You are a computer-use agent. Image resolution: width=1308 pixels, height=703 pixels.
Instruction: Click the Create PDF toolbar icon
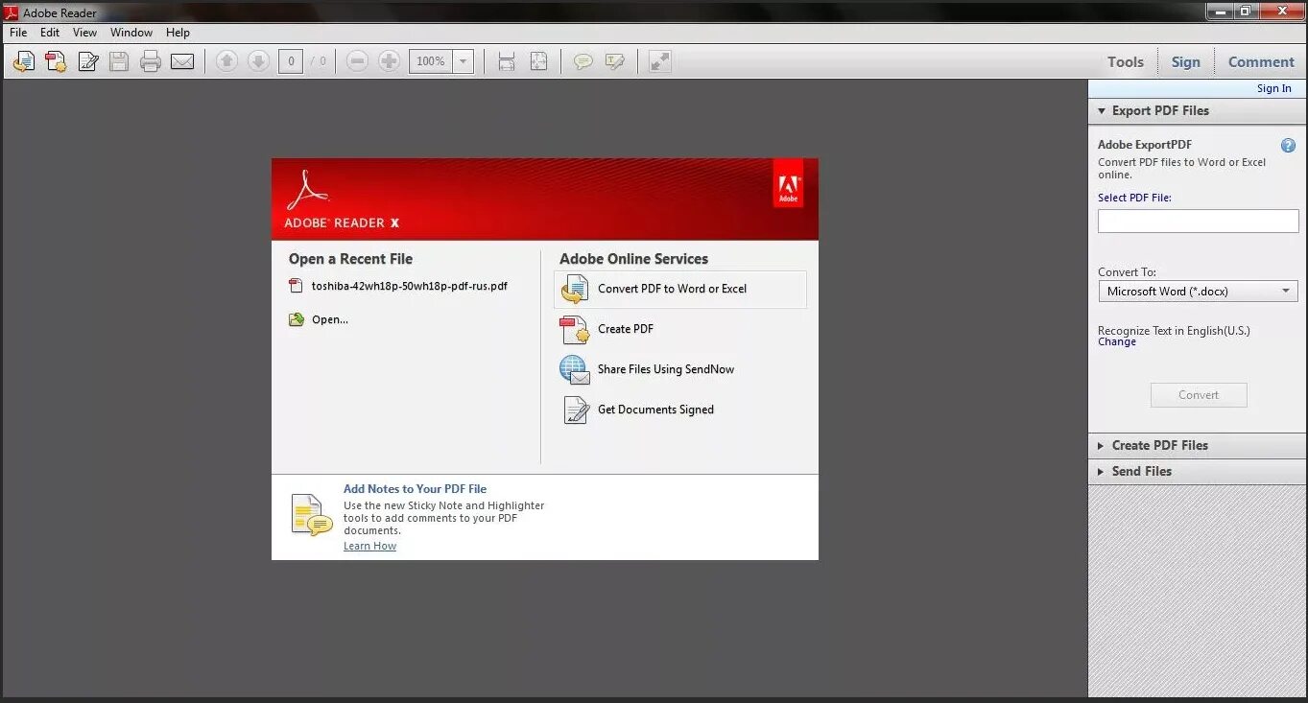(x=56, y=61)
